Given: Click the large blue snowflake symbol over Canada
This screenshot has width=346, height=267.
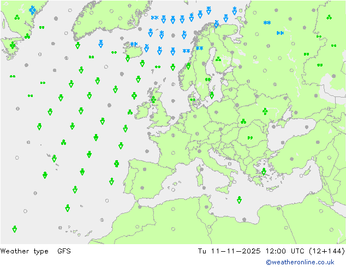Looking at the screenshot, I should [x=32, y=10].
